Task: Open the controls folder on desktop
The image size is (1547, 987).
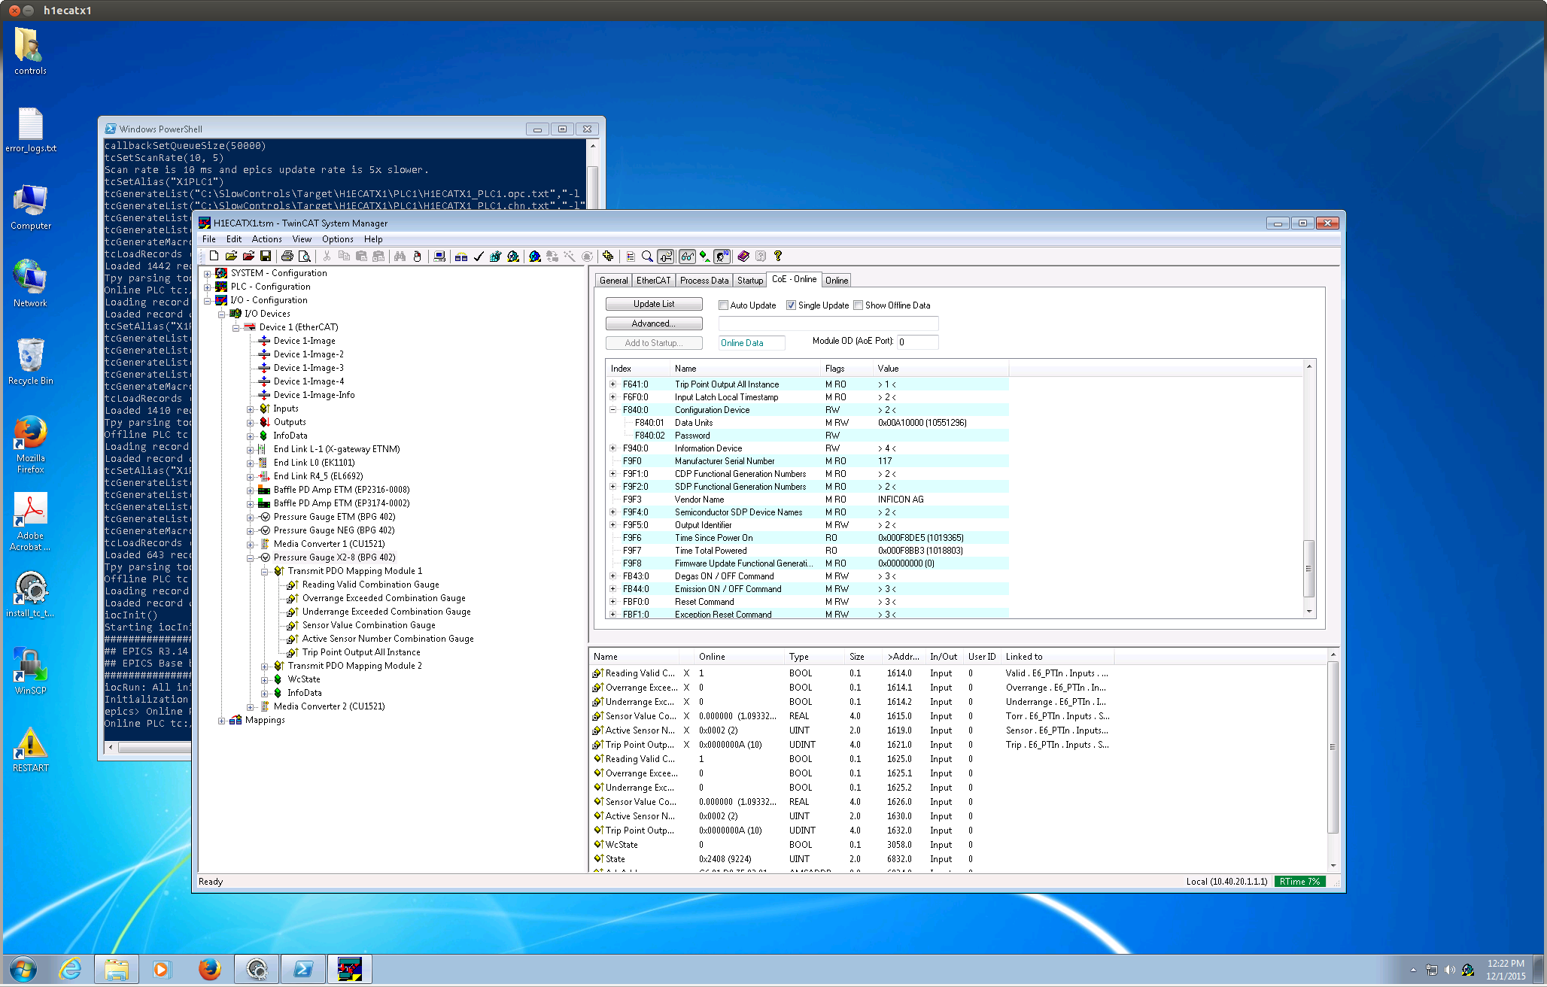Action: click(x=30, y=51)
